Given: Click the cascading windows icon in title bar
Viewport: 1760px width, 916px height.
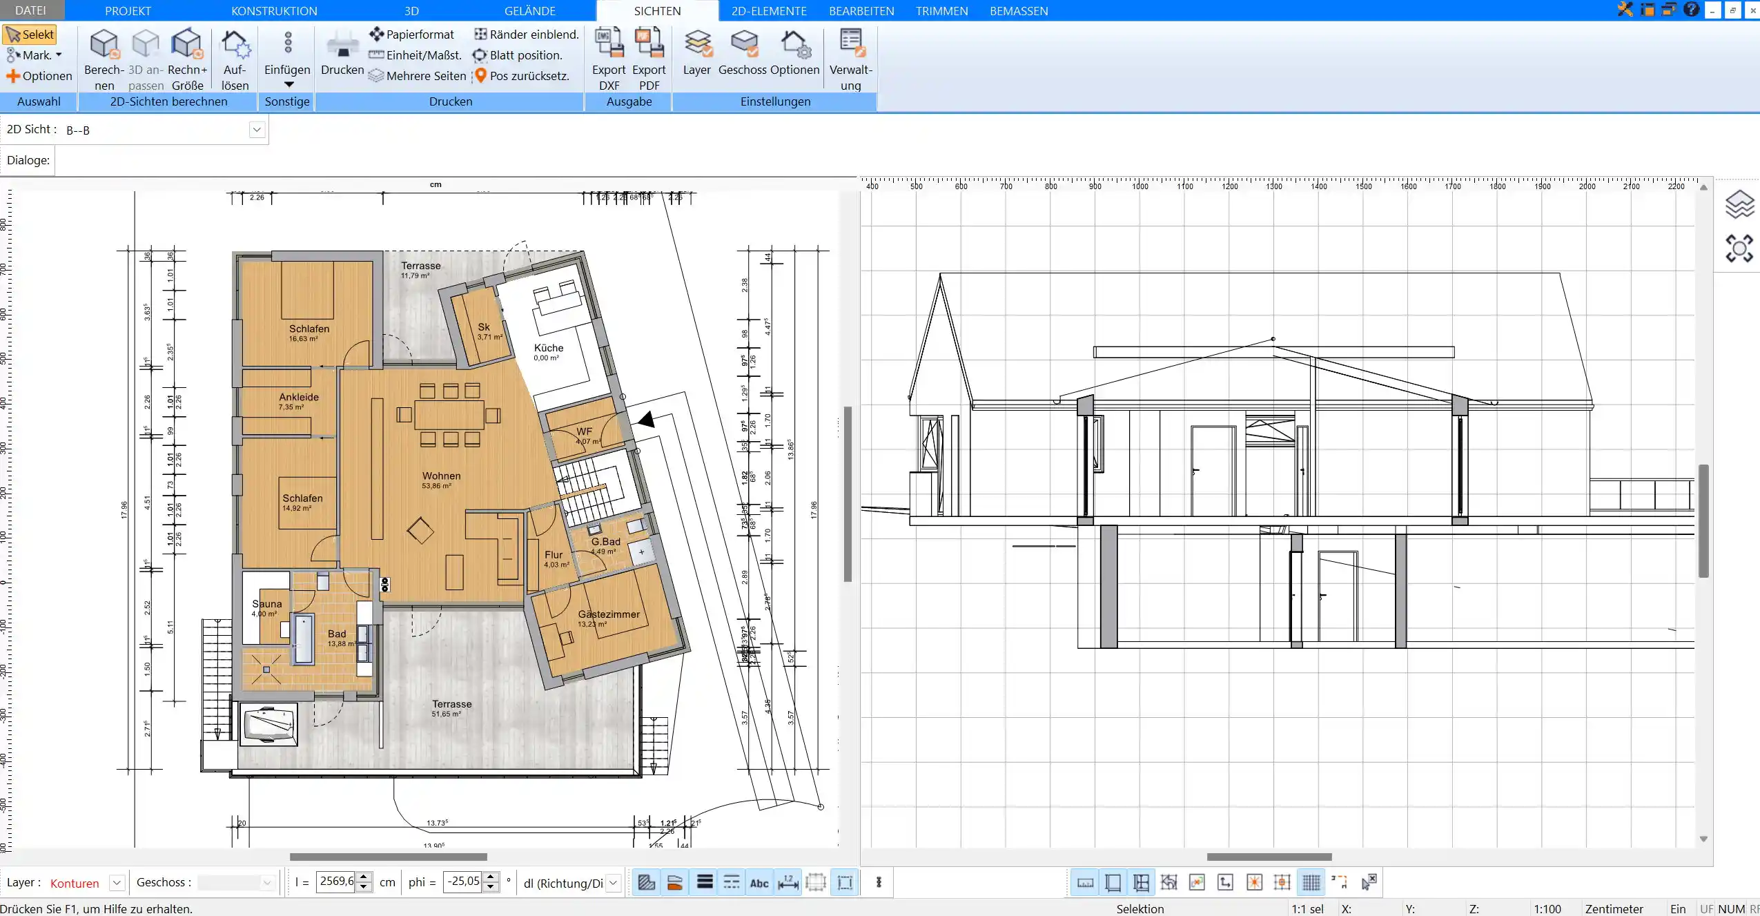Looking at the screenshot, I should [x=1669, y=10].
